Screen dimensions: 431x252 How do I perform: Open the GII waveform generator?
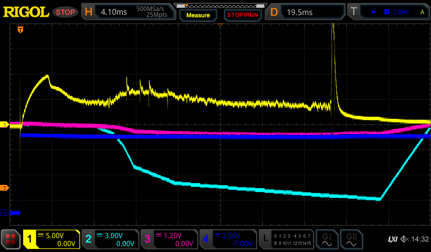pos(351,239)
